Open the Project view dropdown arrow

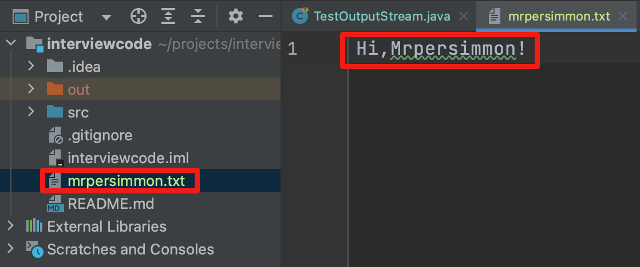point(106,17)
